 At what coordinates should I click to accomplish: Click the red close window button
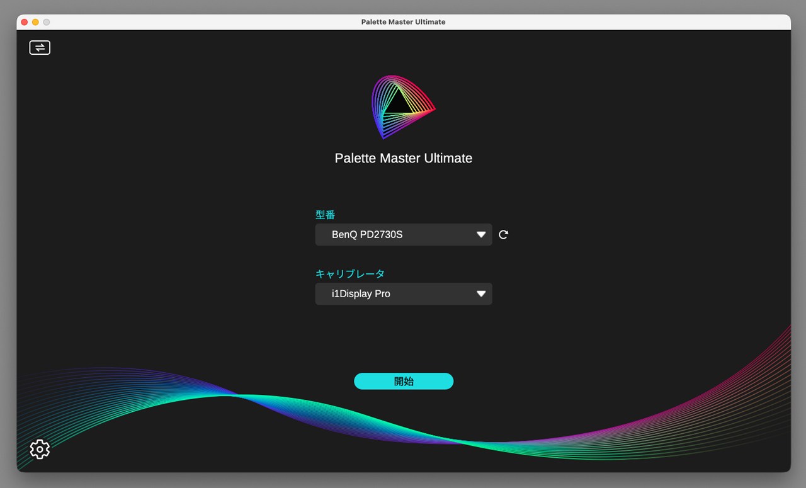click(x=25, y=22)
